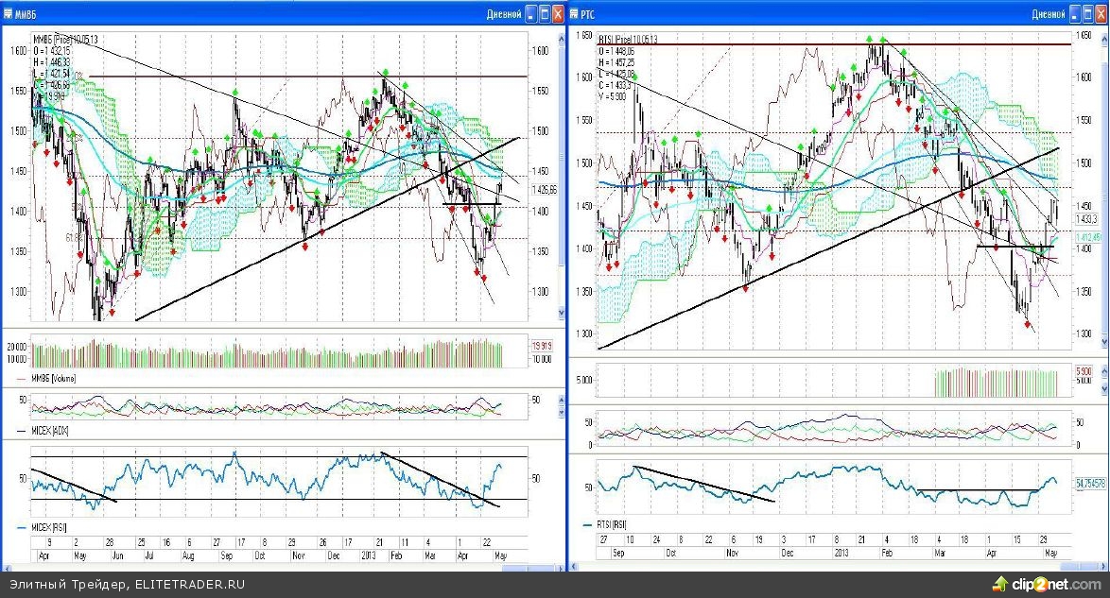This screenshot has height=598, width=1110.
Task: Close the ММВБ chart window
Action: pos(558,14)
